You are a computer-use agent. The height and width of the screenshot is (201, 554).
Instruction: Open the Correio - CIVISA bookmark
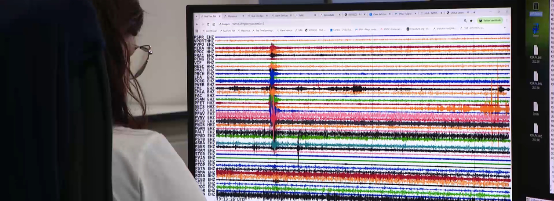[x=341, y=30]
